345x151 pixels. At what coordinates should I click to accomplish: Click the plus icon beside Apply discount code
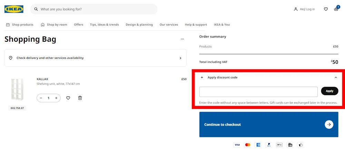(202, 77)
